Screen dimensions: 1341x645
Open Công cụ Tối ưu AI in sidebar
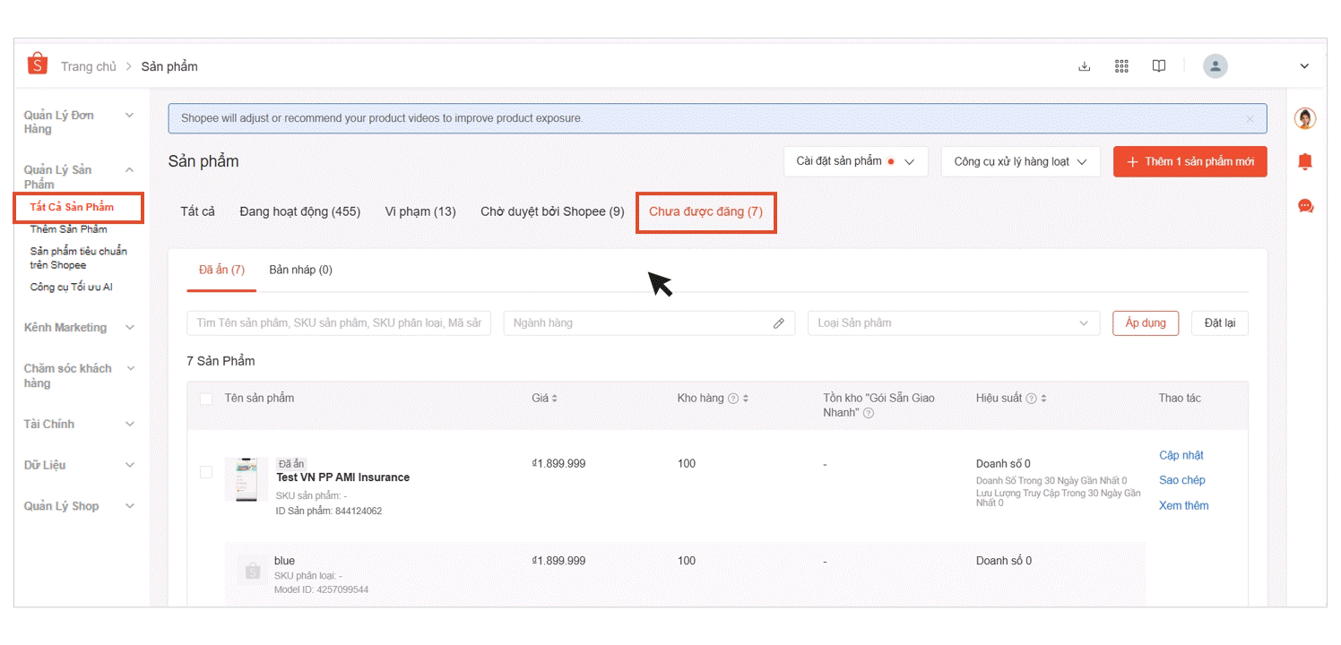coord(71,287)
